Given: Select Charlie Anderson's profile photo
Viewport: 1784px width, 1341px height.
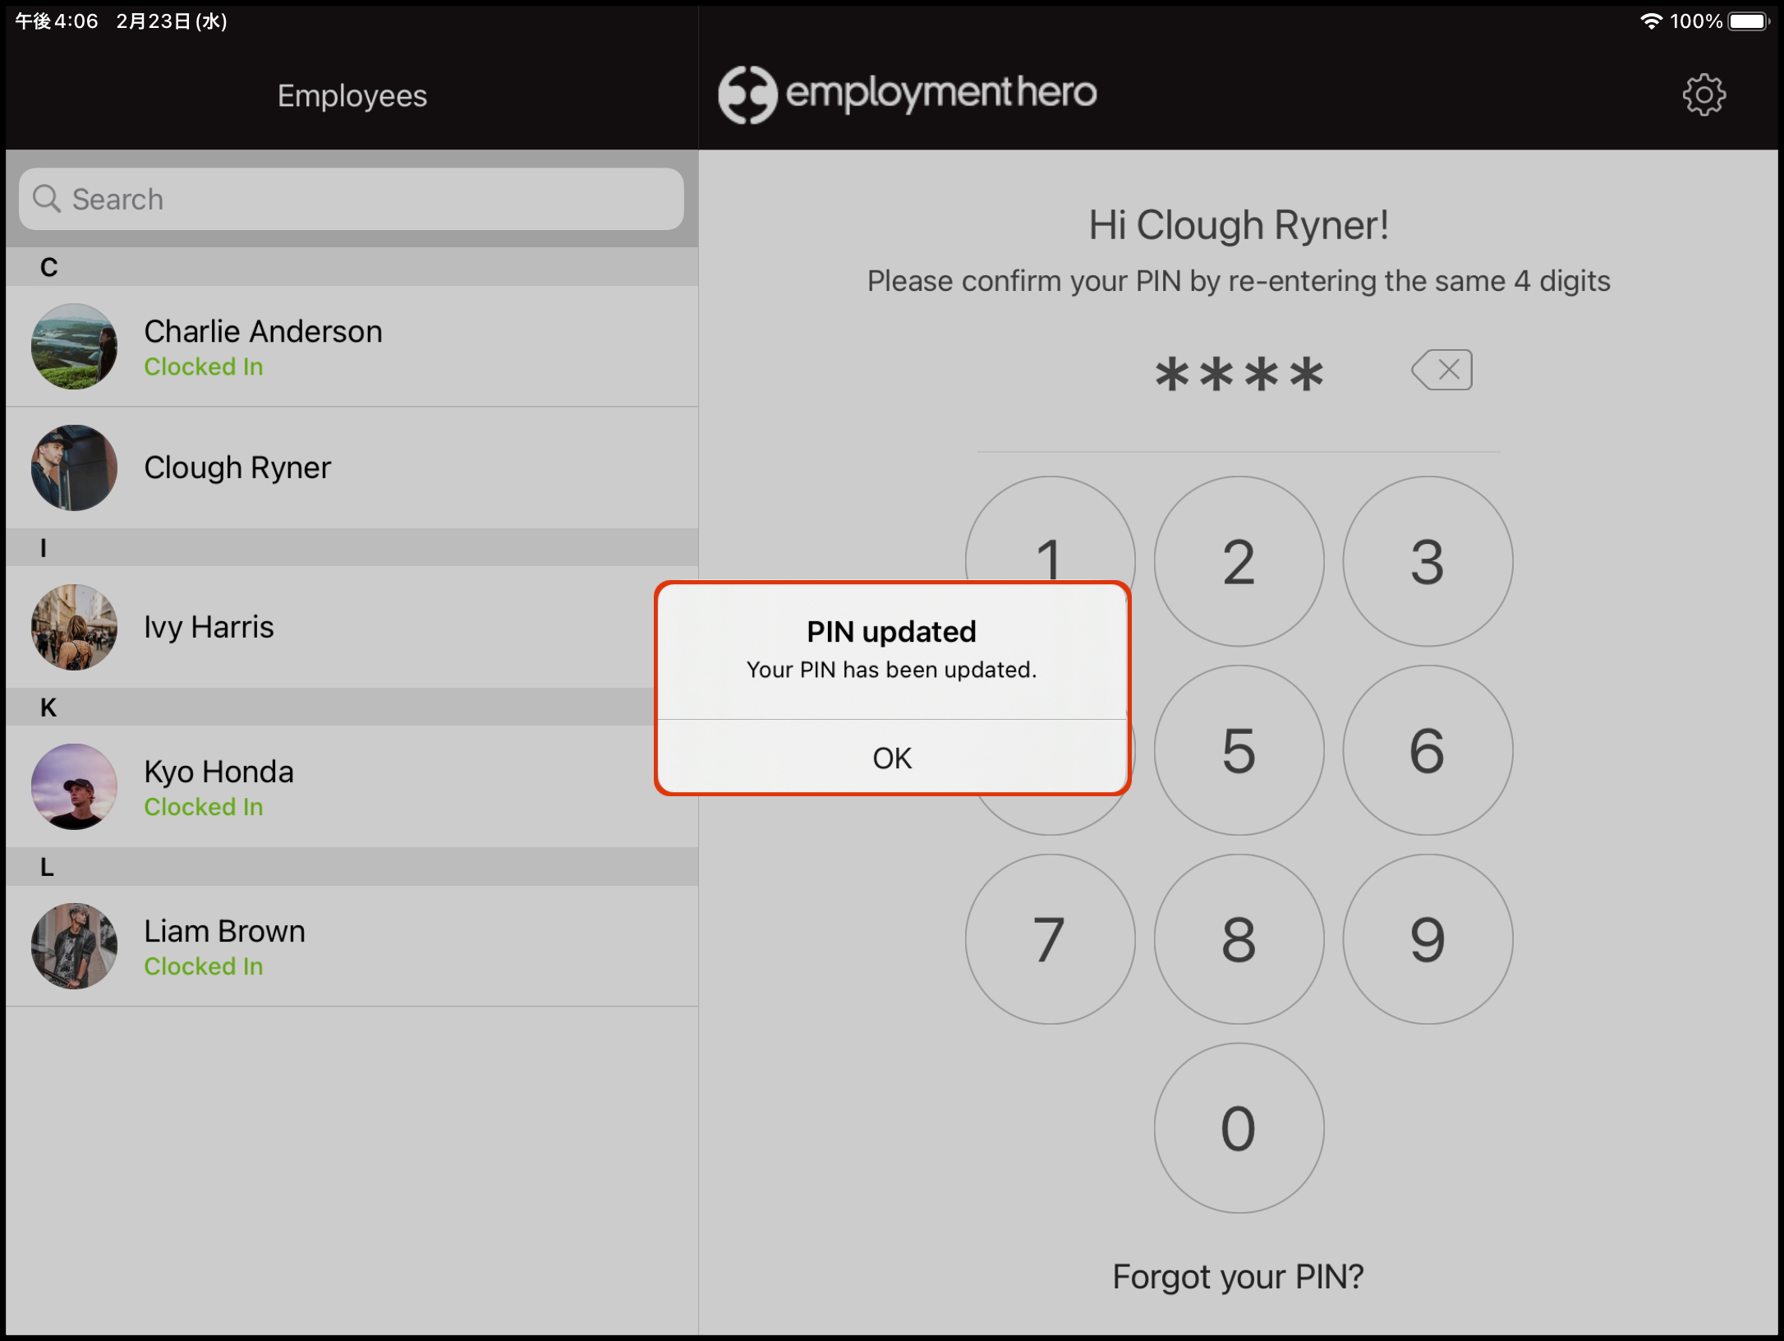Looking at the screenshot, I should [74, 346].
